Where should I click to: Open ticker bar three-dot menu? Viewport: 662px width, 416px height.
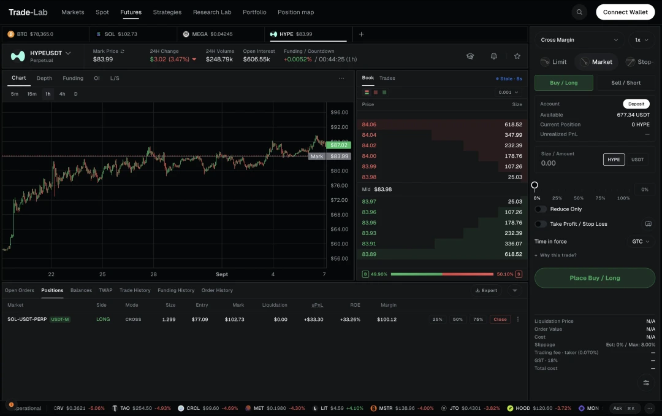(x=650, y=409)
